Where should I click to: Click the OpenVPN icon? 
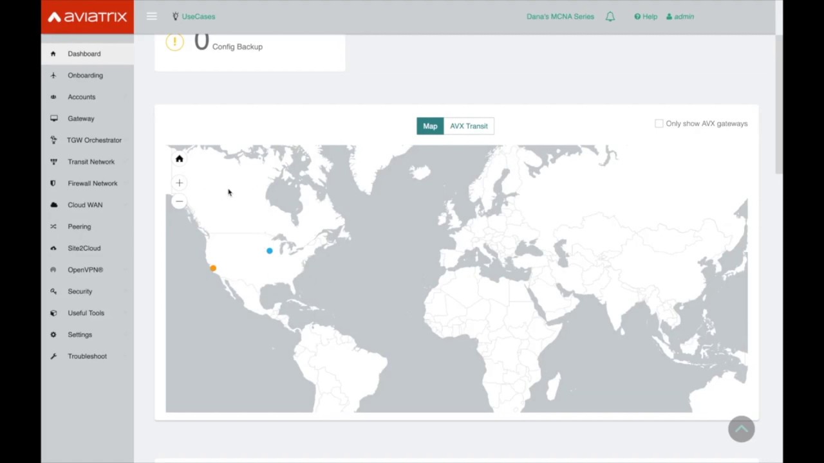point(53,270)
